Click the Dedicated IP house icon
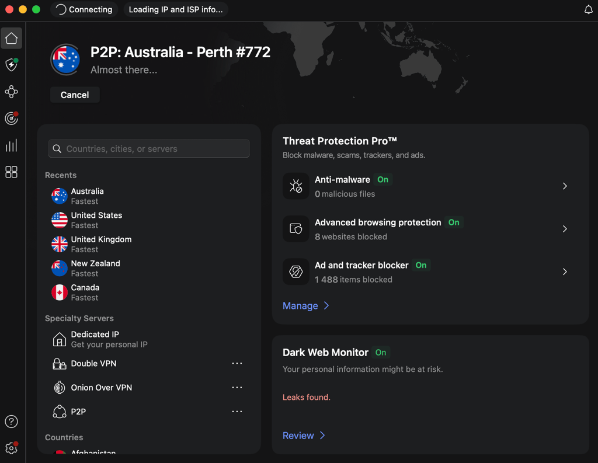This screenshot has height=463, width=598. click(60, 339)
